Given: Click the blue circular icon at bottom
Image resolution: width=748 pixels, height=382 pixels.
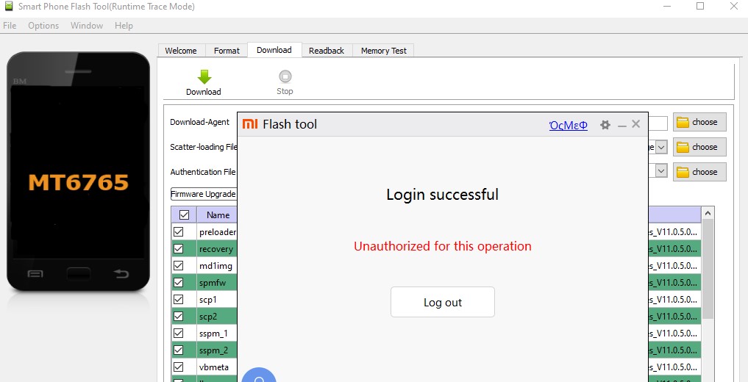Looking at the screenshot, I should (258, 375).
